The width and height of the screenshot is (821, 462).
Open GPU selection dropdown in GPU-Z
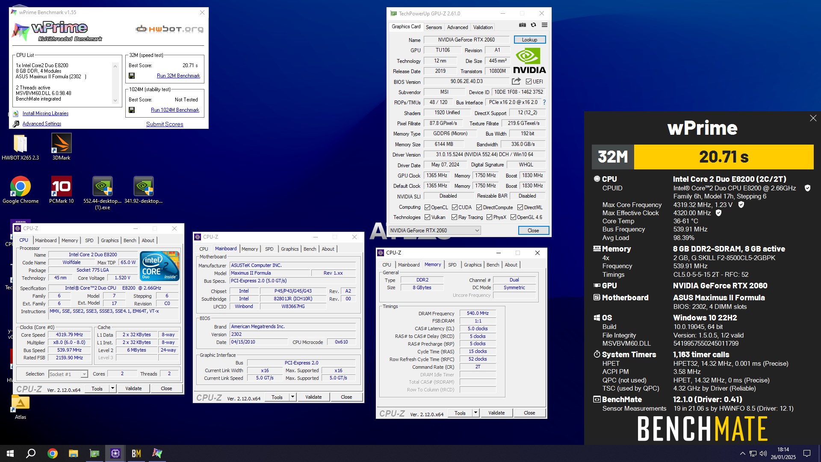click(x=435, y=231)
